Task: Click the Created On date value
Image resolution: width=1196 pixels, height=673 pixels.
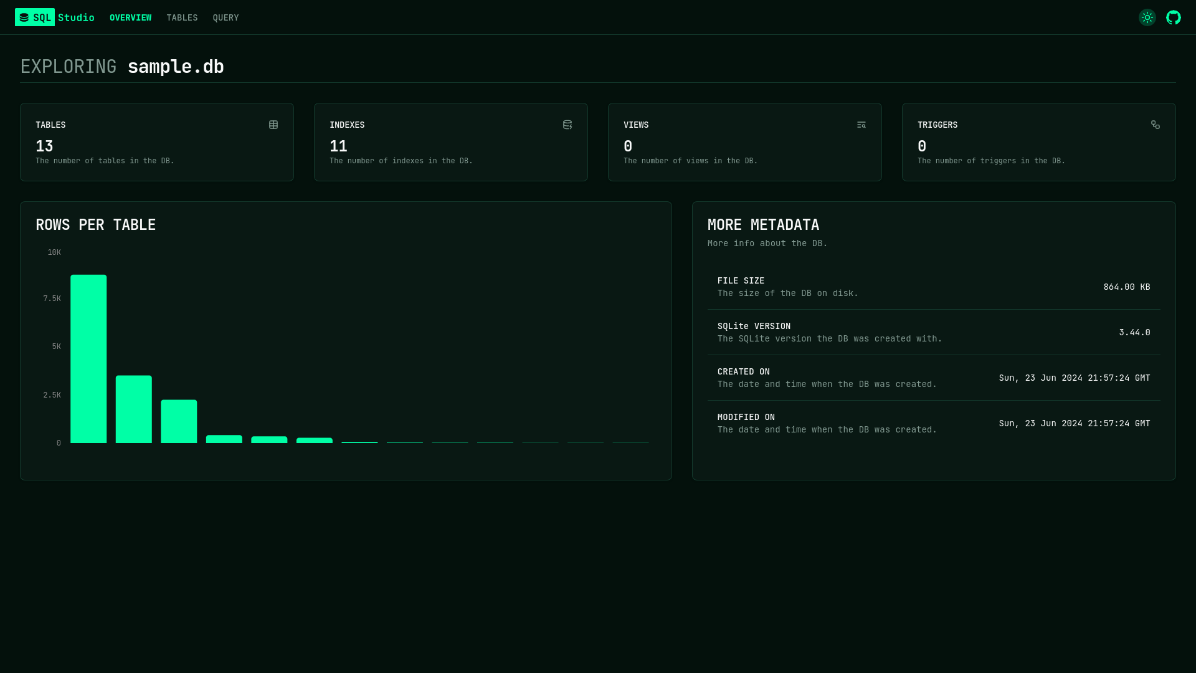Action: tap(1074, 378)
